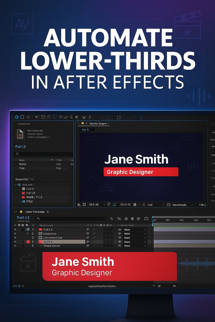Click the document file icon in the Compuration panel
Image resolution: width=215 pixels, height=322 pixels.
pos(20,134)
